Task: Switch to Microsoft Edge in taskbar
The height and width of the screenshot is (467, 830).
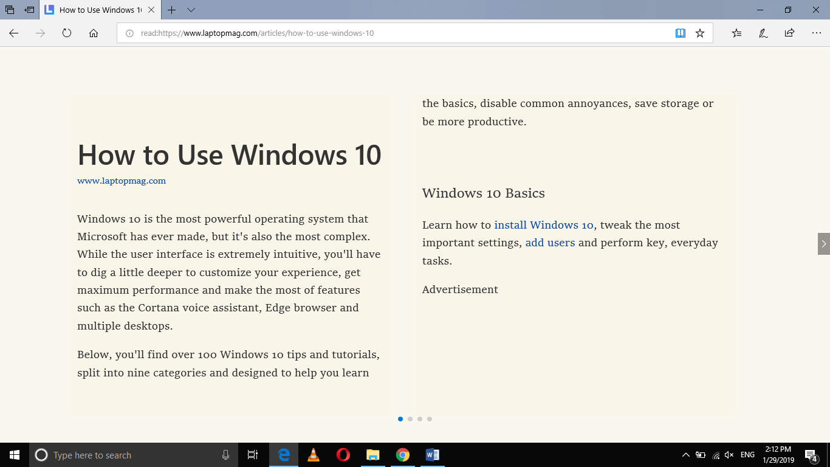Action: coord(284,455)
